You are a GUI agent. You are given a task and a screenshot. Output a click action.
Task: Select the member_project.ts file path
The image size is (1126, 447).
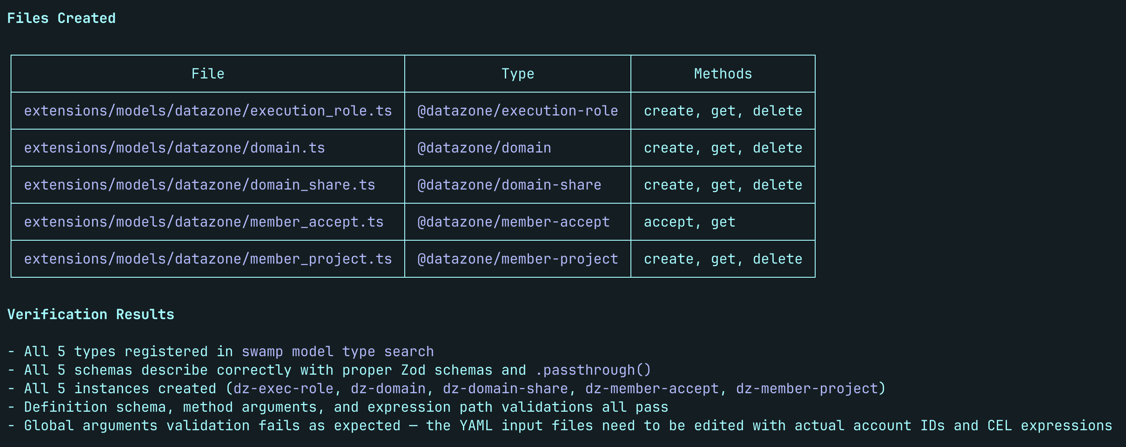click(208, 259)
